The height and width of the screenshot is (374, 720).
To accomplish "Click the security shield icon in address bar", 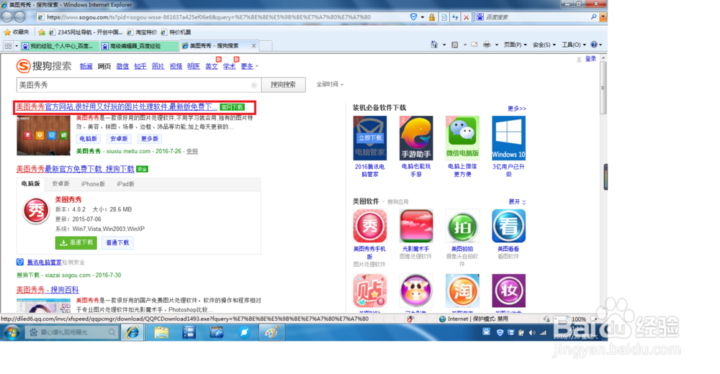I will tap(414, 17).
